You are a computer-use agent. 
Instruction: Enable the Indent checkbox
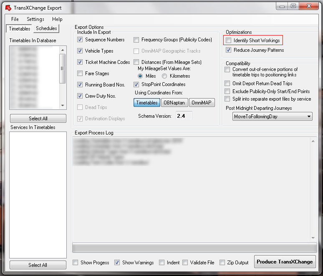click(161, 262)
